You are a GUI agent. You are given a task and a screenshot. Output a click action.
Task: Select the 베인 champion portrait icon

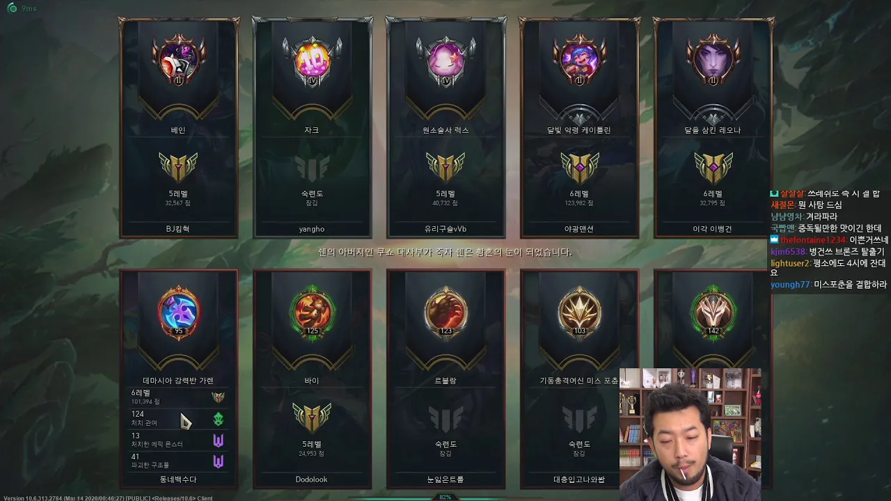pyautogui.click(x=178, y=60)
